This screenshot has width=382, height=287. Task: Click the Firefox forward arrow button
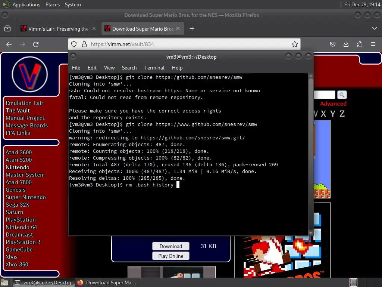tap(22, 44)
